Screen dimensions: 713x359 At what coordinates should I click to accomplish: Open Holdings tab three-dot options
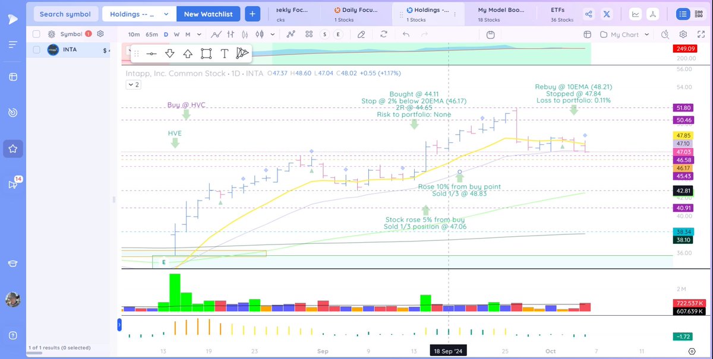point(454,14)
